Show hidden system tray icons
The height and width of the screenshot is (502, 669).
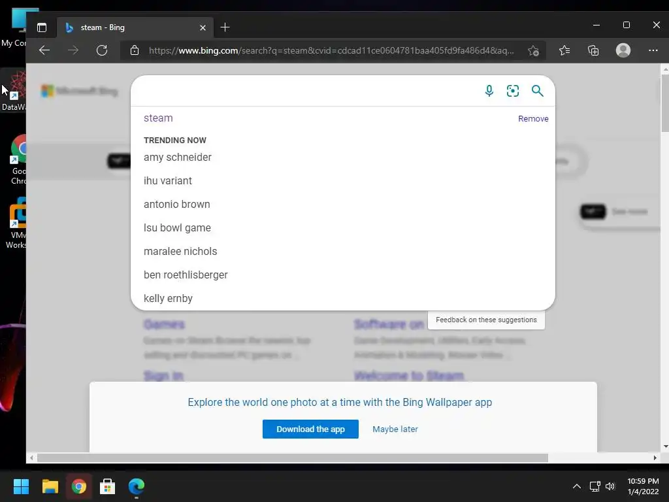click(576, 486)
